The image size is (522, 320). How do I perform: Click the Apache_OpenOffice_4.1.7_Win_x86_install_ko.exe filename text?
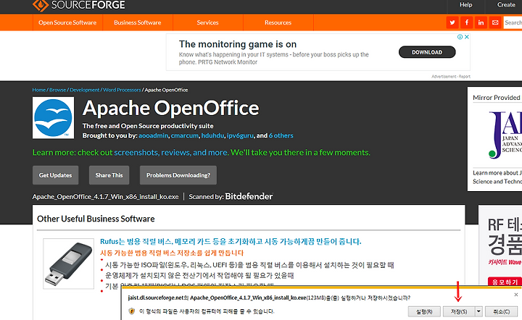(106, 197)
